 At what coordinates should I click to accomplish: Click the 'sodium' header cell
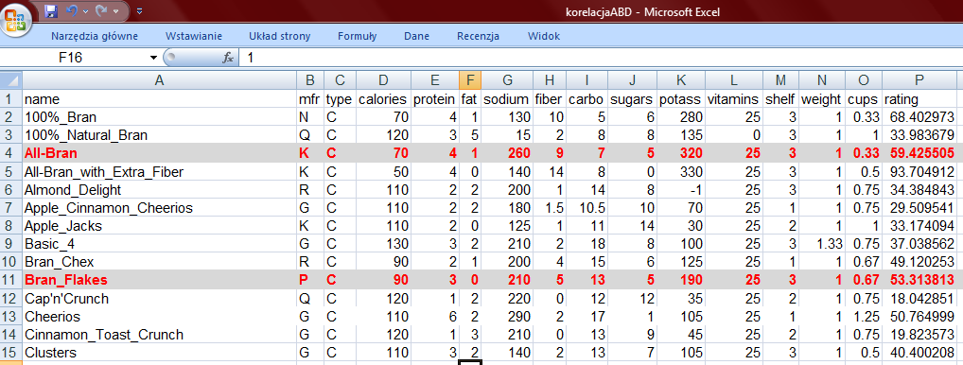(x=507, y=98)
